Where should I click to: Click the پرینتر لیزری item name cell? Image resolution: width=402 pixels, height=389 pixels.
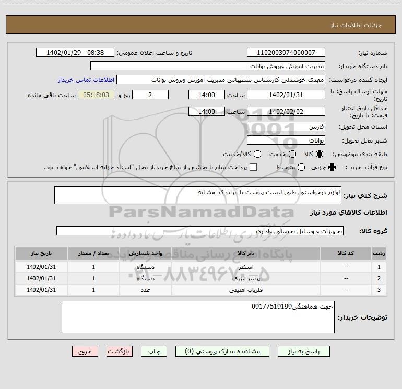(x=246, y=278)
